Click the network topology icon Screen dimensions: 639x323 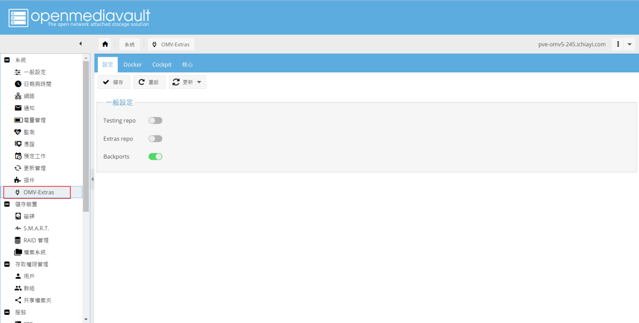coord(18,96)
